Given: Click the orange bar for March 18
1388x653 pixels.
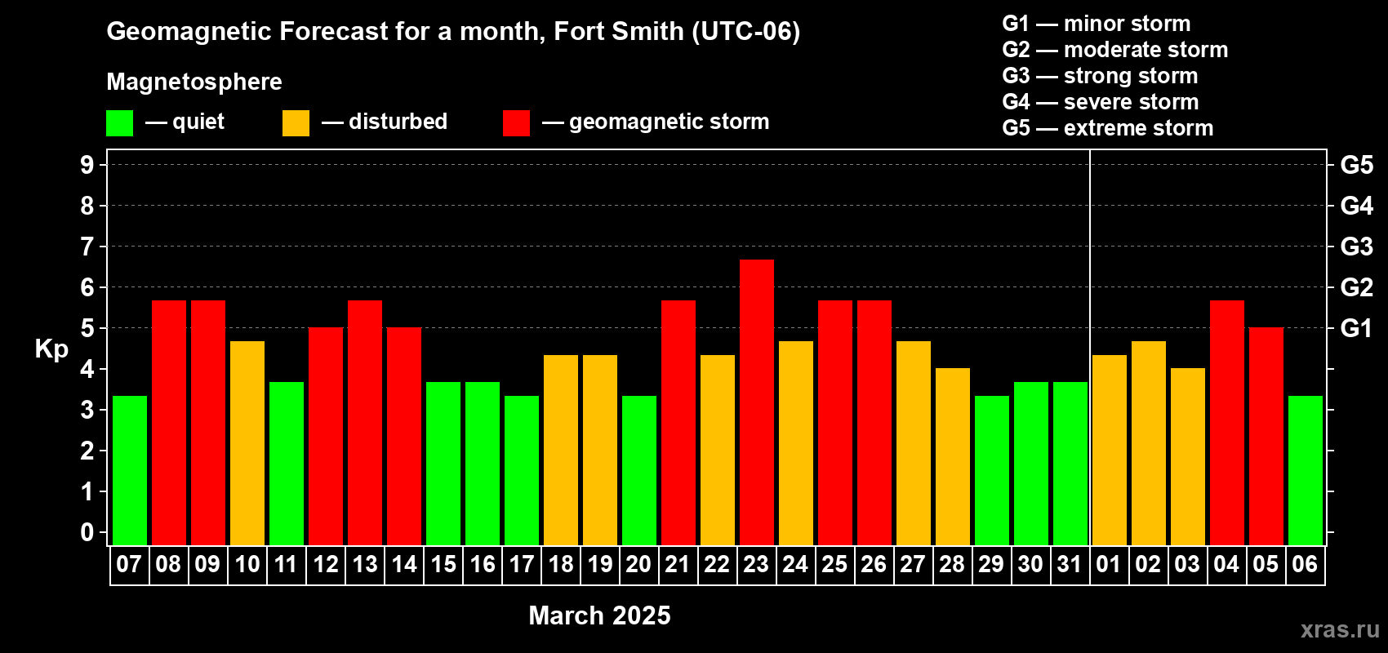Looking at the screenshot, I should tap(561, 451).
